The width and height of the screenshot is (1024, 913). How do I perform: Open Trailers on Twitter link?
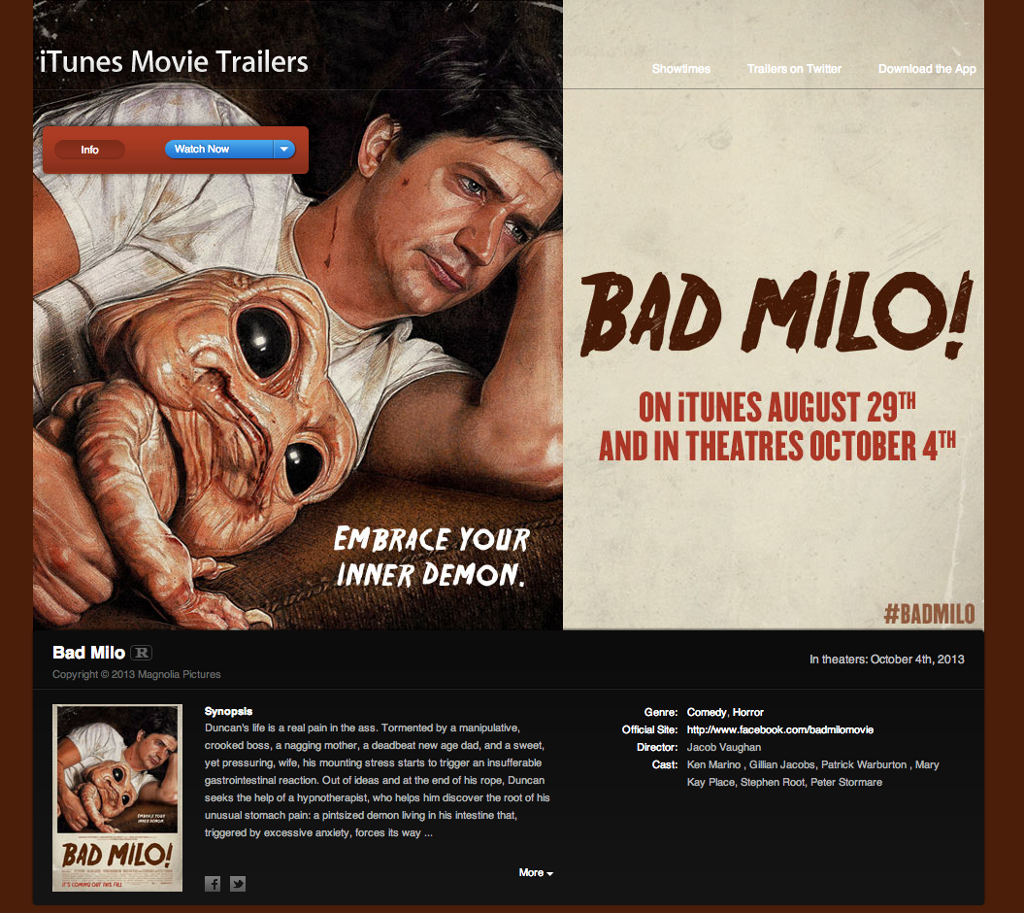coord(794,69)
